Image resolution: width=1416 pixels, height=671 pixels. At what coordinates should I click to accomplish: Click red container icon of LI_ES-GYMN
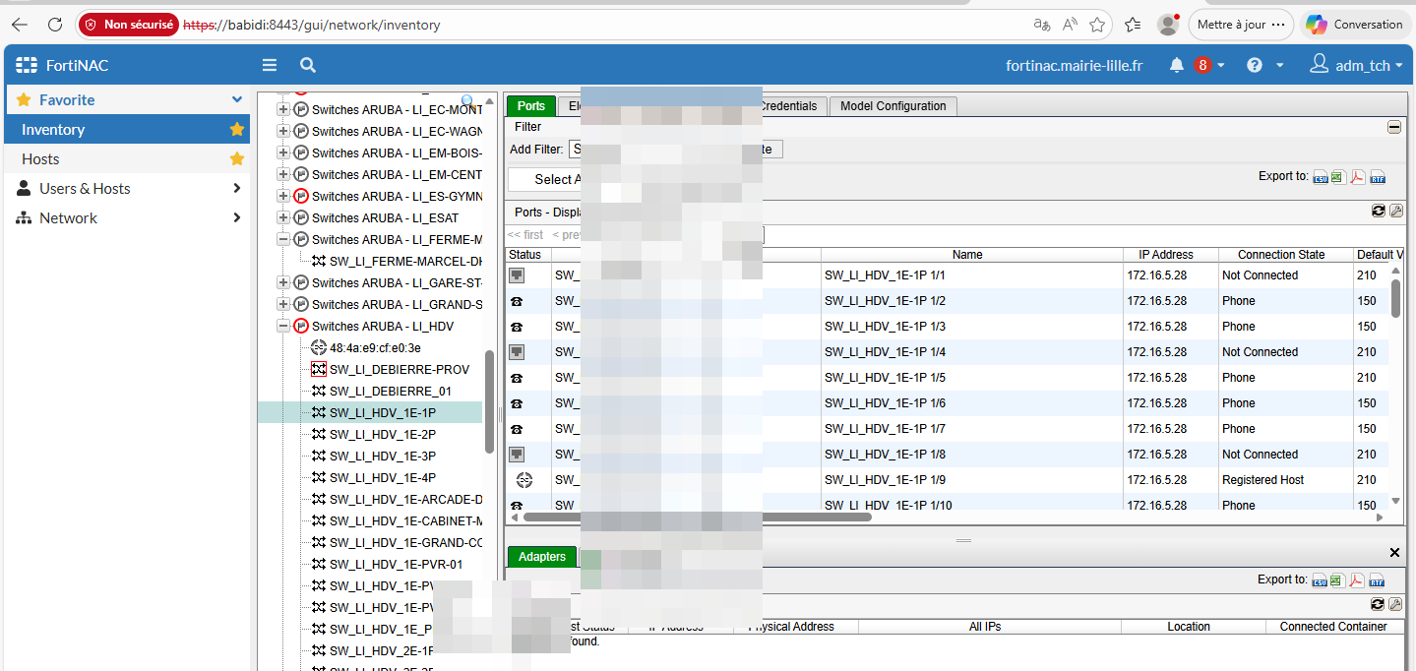click(x=301, y=196)
